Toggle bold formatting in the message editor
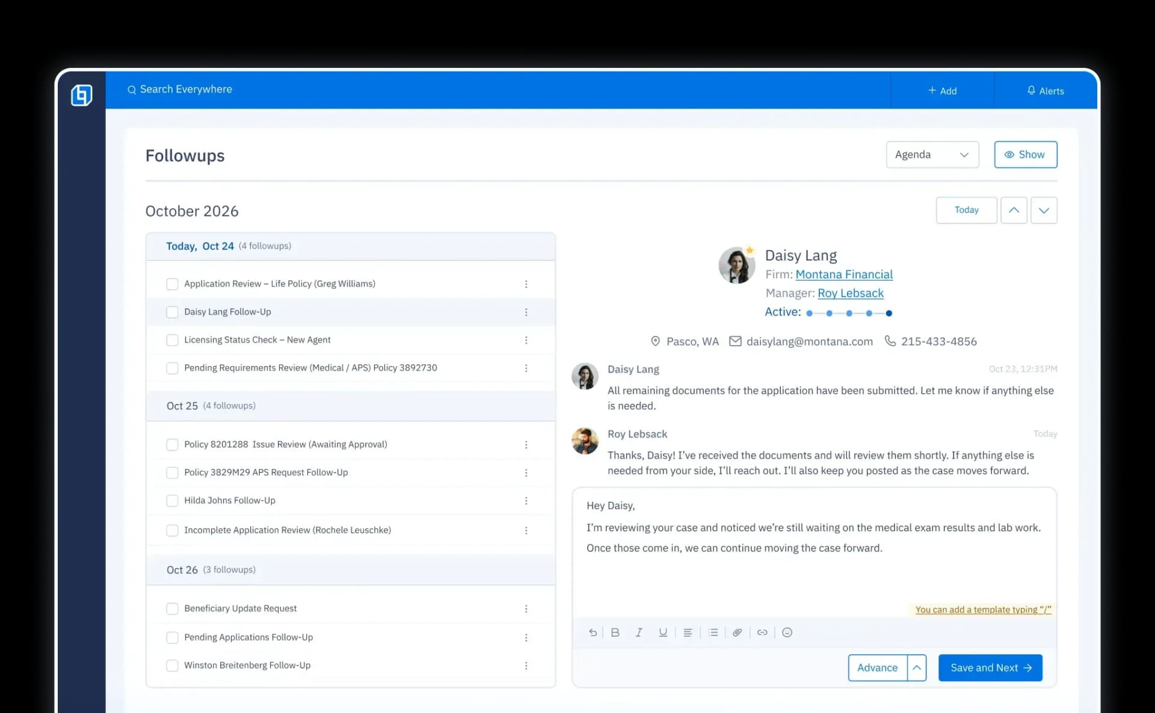This screenshot has width=1155, height=713. (x=615, y=632)
